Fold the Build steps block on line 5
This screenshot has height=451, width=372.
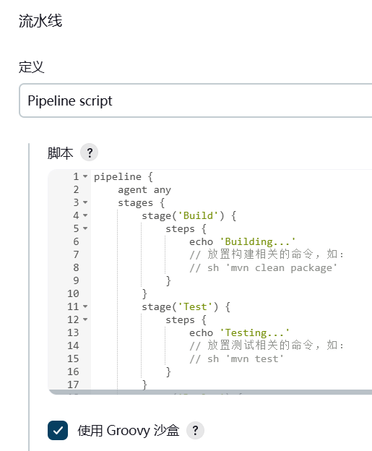tap(85, 228)
